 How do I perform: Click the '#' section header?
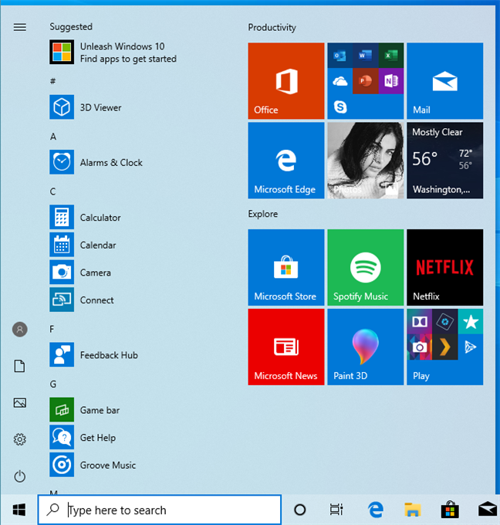click(x=53, y=81)
